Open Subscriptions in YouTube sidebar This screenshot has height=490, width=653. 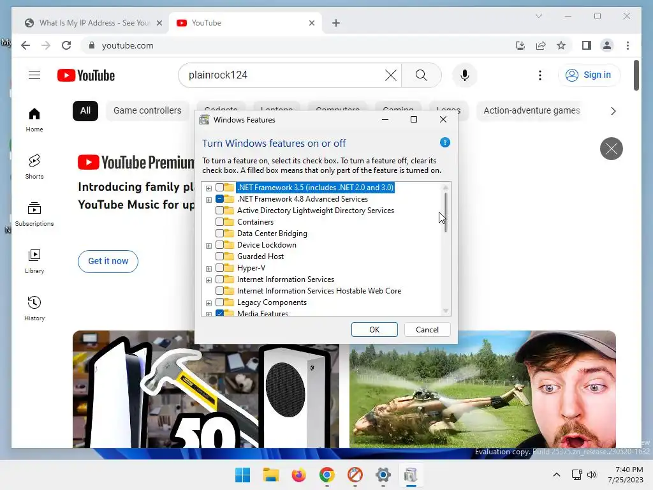(34, 214)
